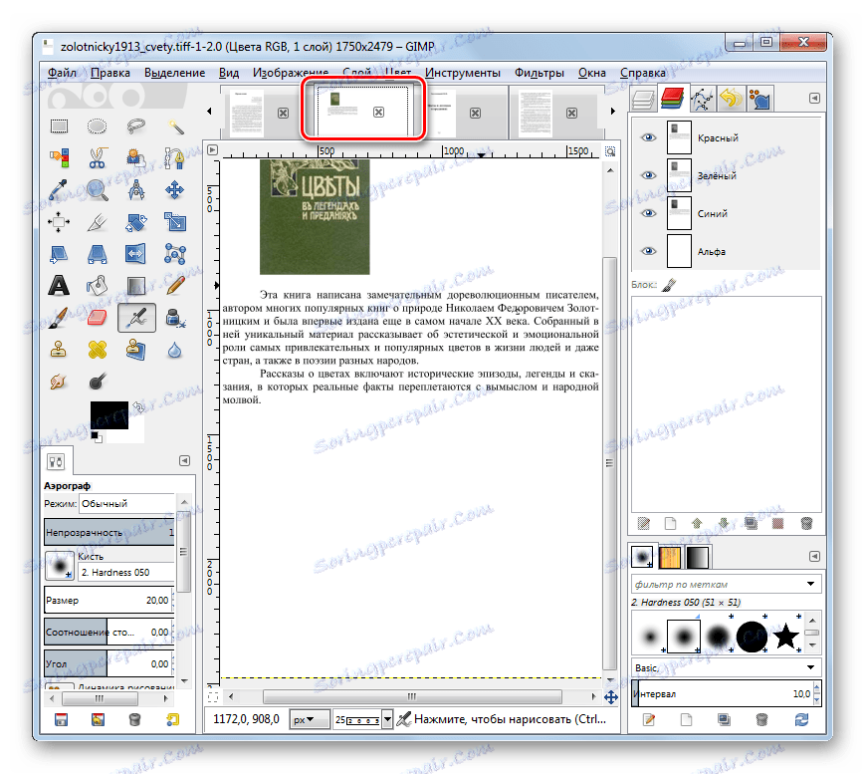Select the Paintbrush tool
Viewport: 866px width, 774px height.
pos(59,318)
